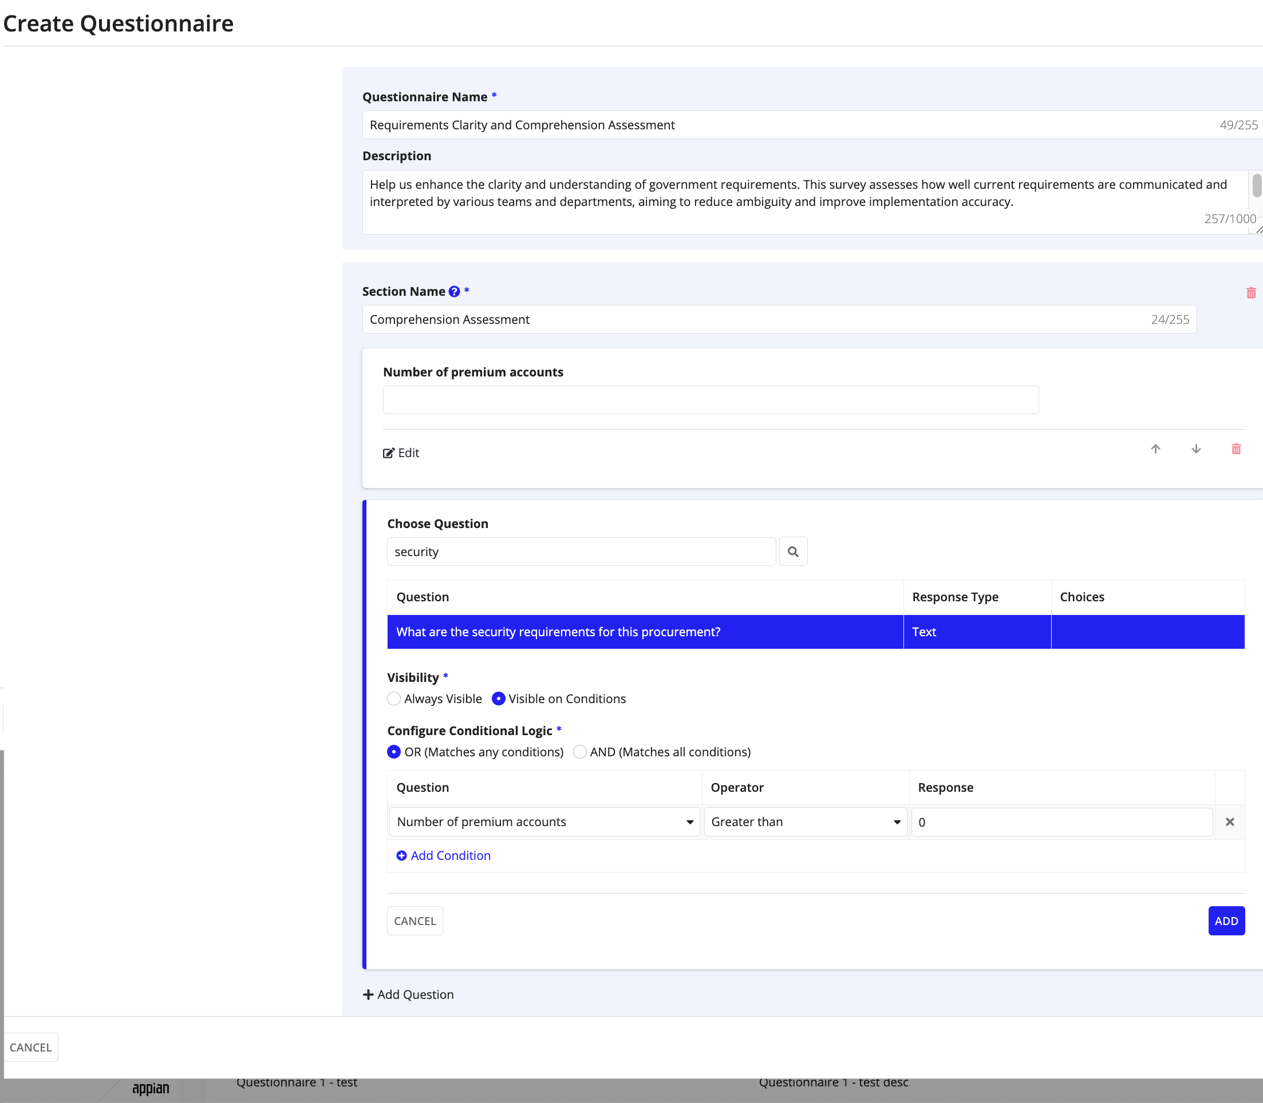Image resolution: width=1263 pixels, height=1103 pixels.
Task: Search questions with the magnifier icon
Action: (x=793, y=551)
